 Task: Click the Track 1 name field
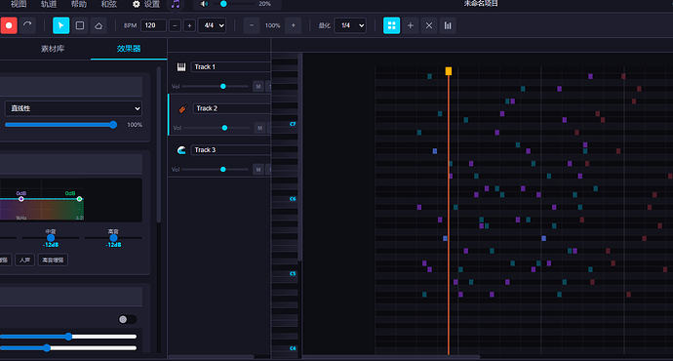pos(231,67)
